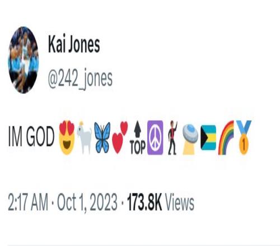Click the blue butterfly emoji
The height and width of the screenshot is (246, 280).
102,138
